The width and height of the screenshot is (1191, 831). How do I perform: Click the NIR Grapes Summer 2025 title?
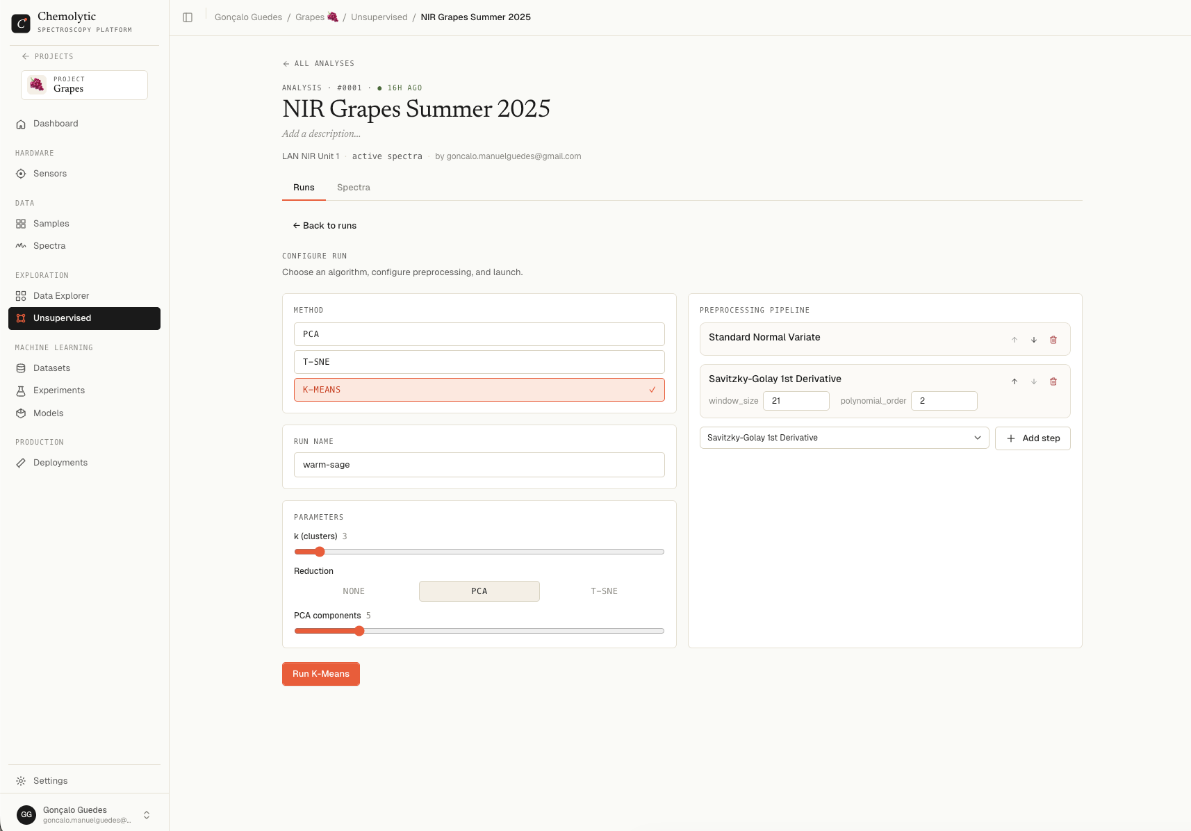(x=416, y=109)
